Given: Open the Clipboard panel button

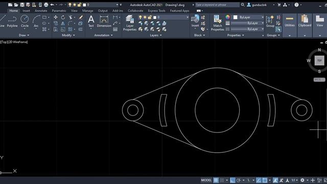Looking at the screenshot, I should pyautogui.click(x=305, y=21).
